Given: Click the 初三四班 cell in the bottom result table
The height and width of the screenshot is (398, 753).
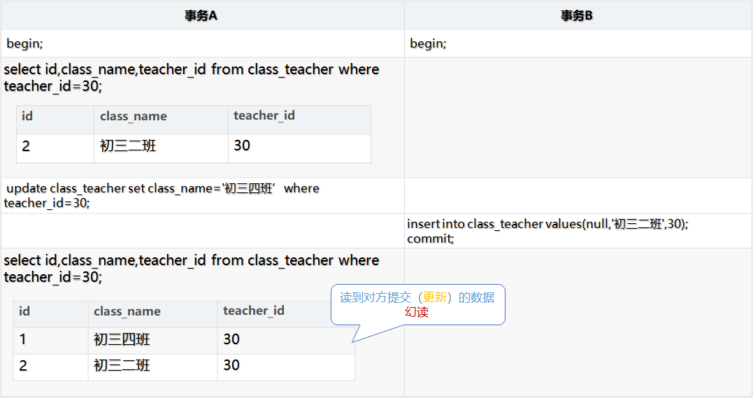Looking at the screenshot, I should (x=122, y=340).
